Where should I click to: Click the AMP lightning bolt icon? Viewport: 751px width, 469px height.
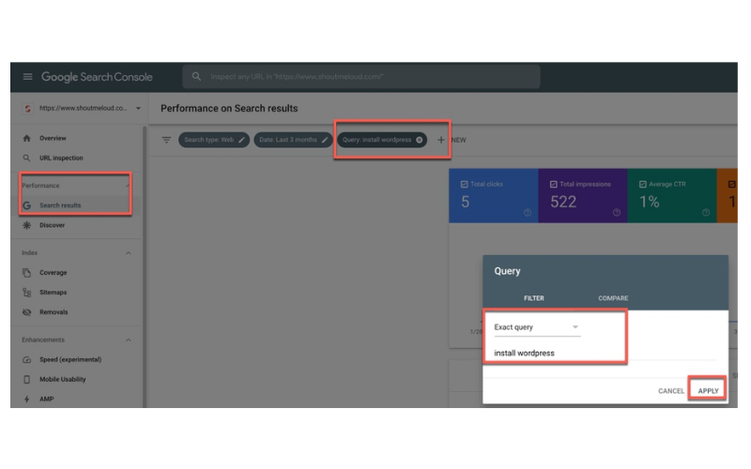[x=27, y=400]
